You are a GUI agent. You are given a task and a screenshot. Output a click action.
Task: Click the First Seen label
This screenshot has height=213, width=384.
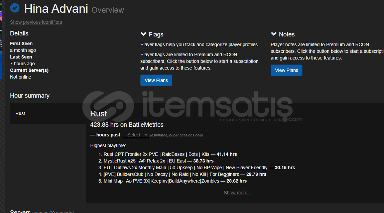tap(21, 43)
